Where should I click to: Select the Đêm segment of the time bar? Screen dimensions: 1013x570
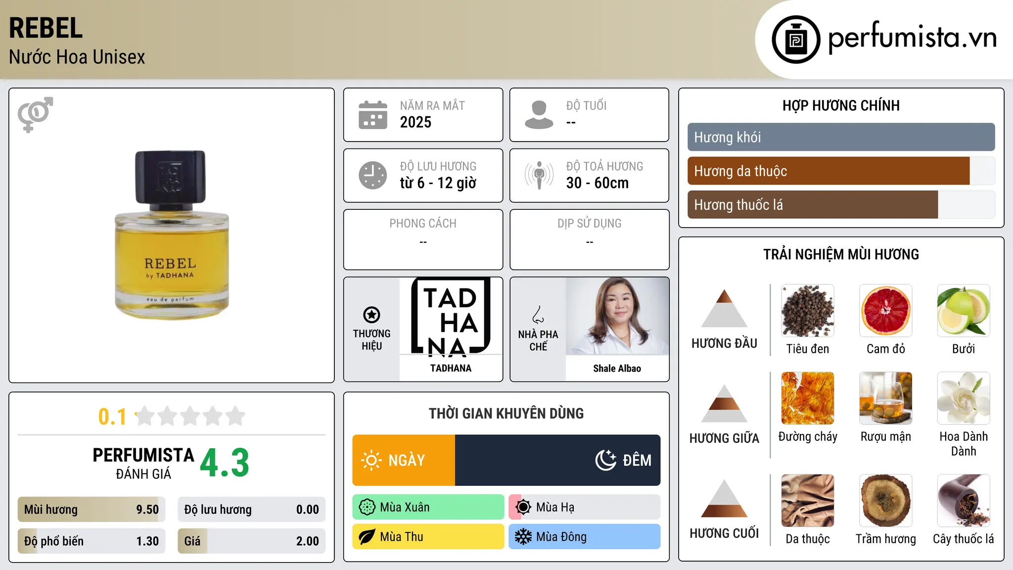[x=557, y=460]
